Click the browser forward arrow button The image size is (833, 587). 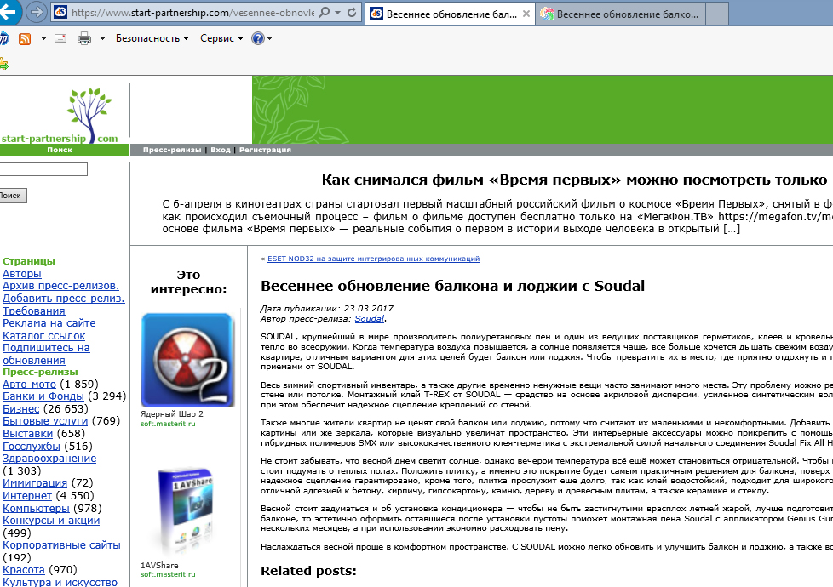point(36,12)
